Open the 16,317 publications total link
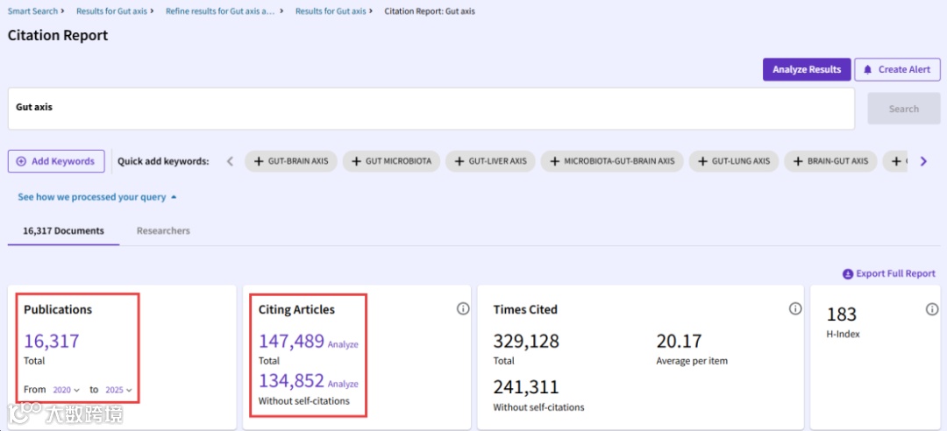Viewport: 947px width, 431px height. [52, 341]
